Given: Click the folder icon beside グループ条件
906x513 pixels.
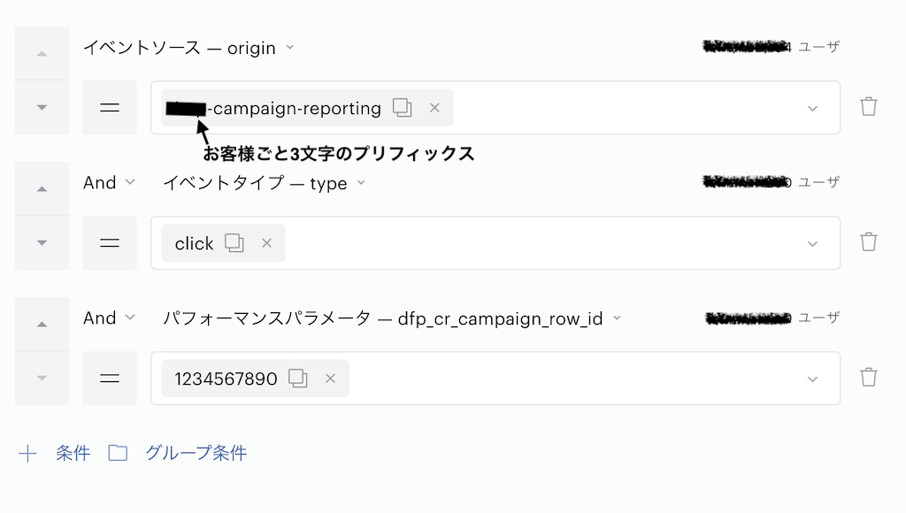Looking at the screenshot, I should click(118, 453).
